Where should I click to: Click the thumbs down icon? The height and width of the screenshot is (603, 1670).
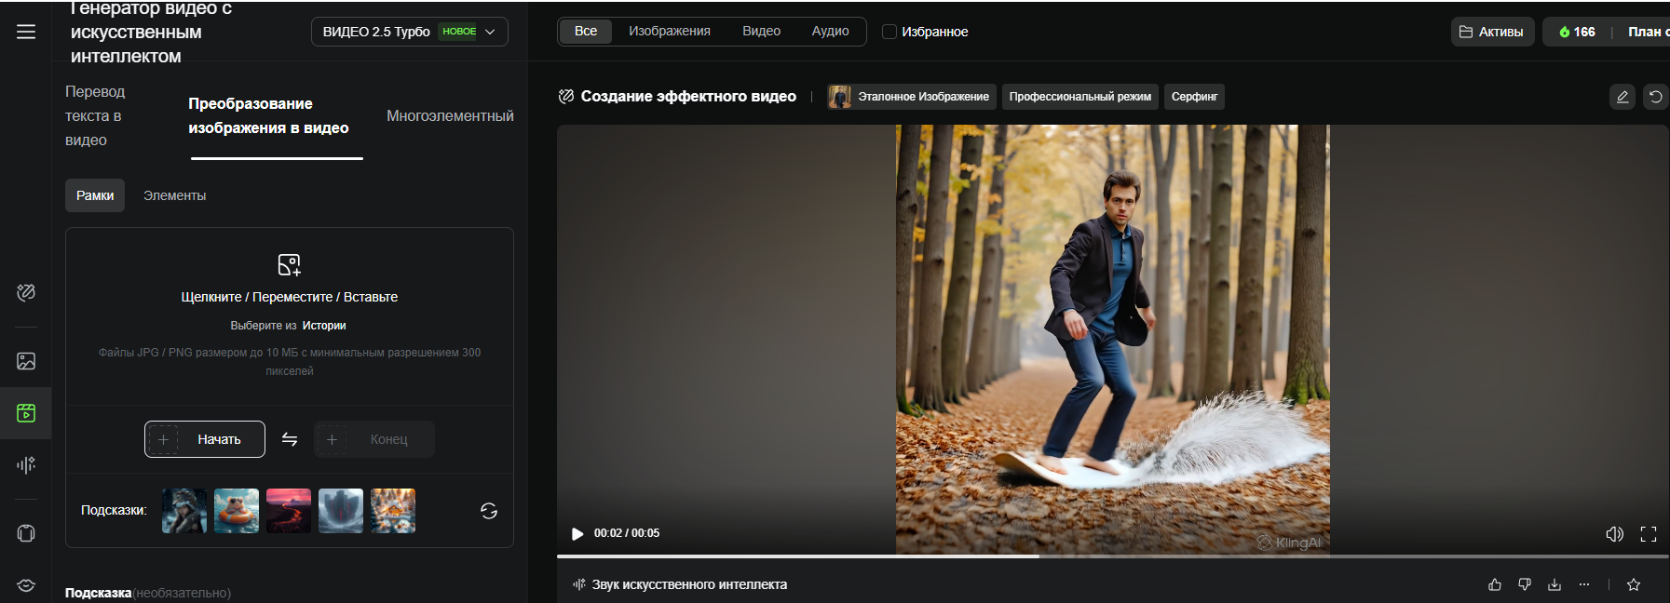(x=1525, y=584)
